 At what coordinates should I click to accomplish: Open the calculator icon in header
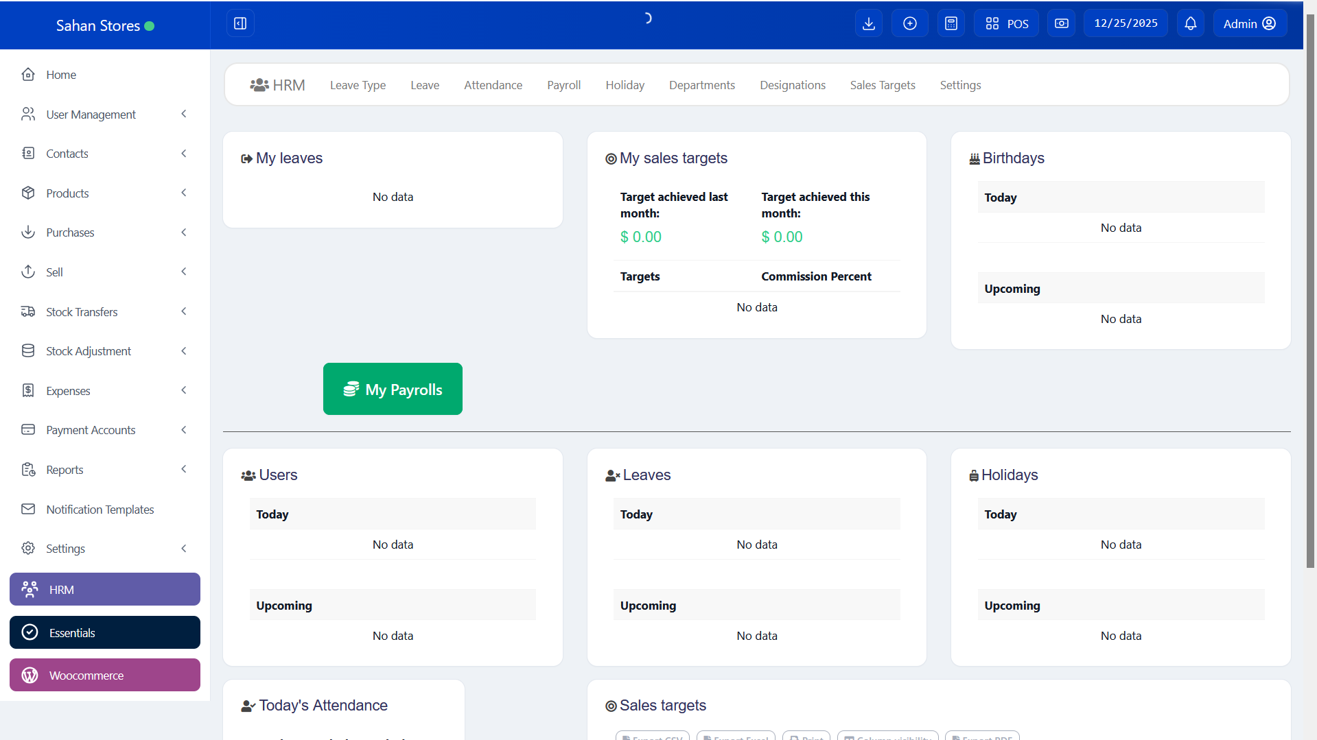coord(951,23)
